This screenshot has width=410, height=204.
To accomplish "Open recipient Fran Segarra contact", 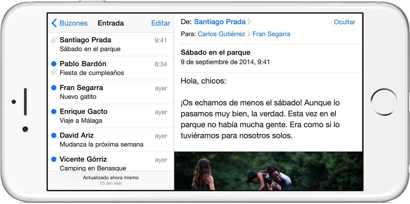I will click(x=271, y=34).
